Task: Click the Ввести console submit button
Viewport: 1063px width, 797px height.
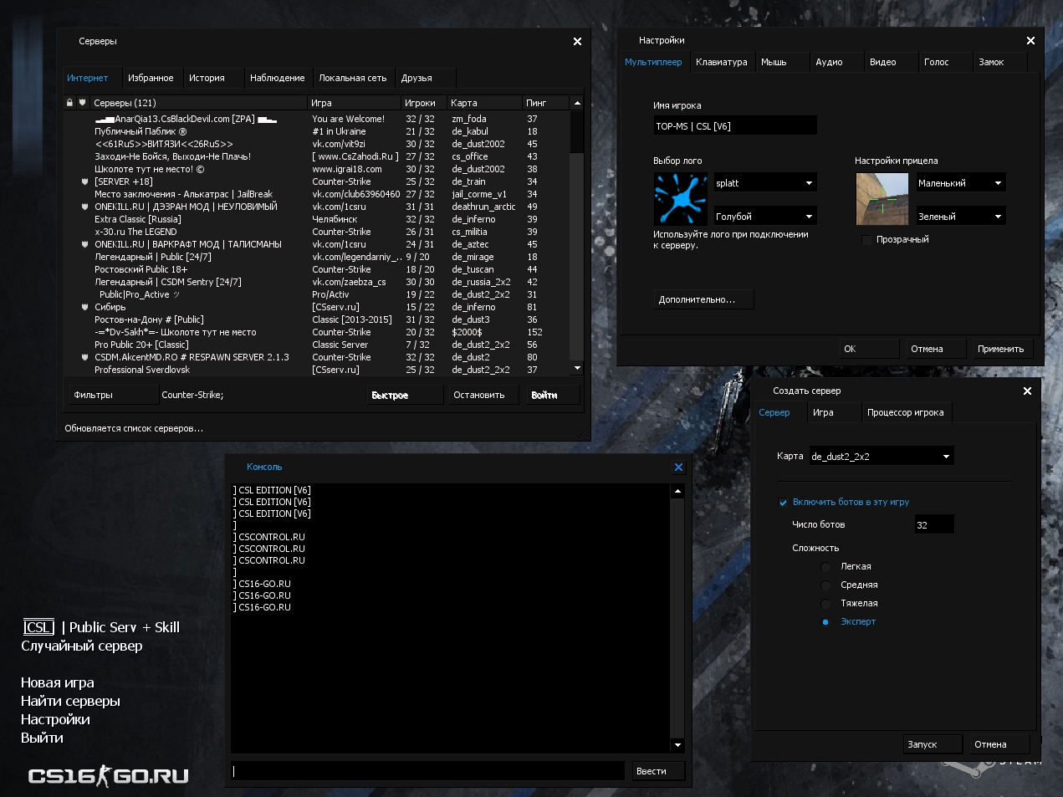Action: tap(657, 771)
